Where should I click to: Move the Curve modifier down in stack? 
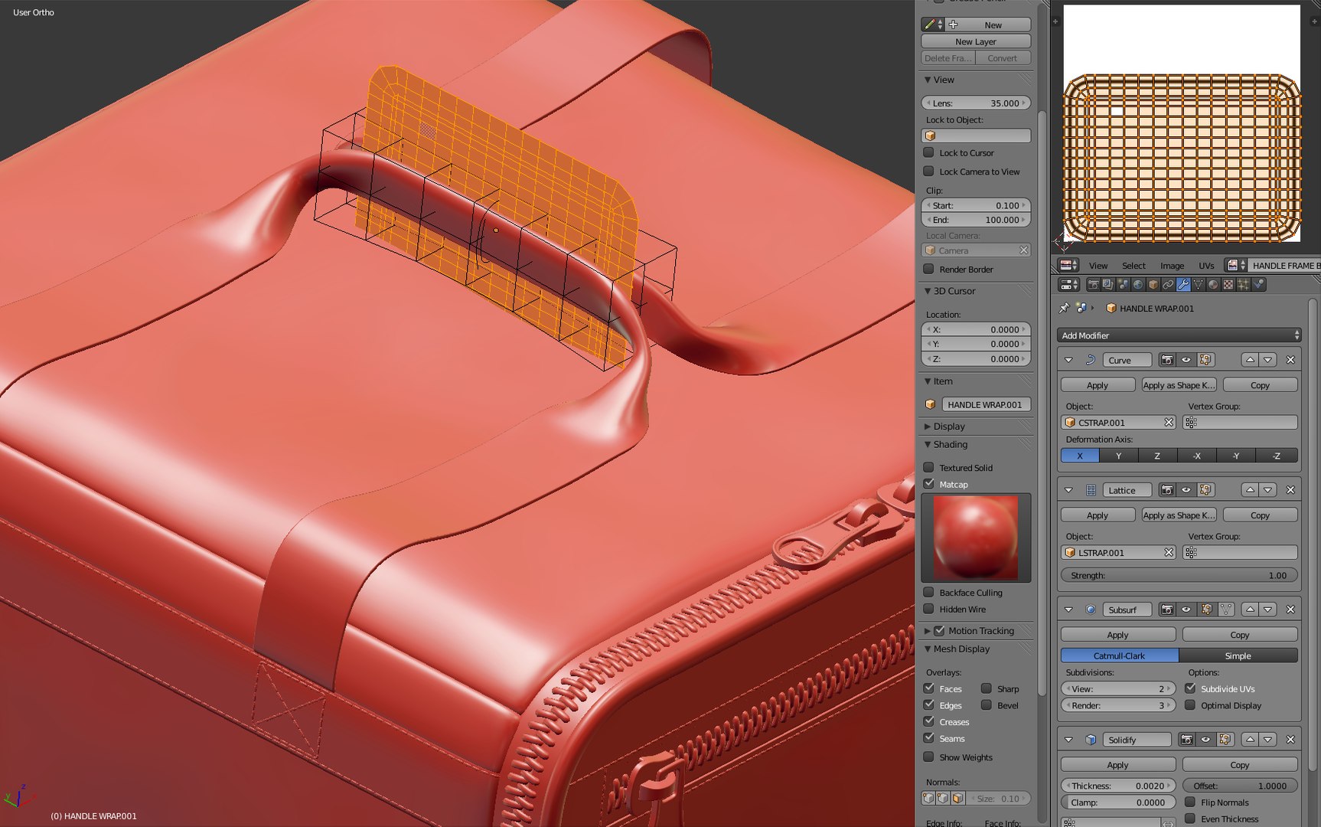(1268, 360)
